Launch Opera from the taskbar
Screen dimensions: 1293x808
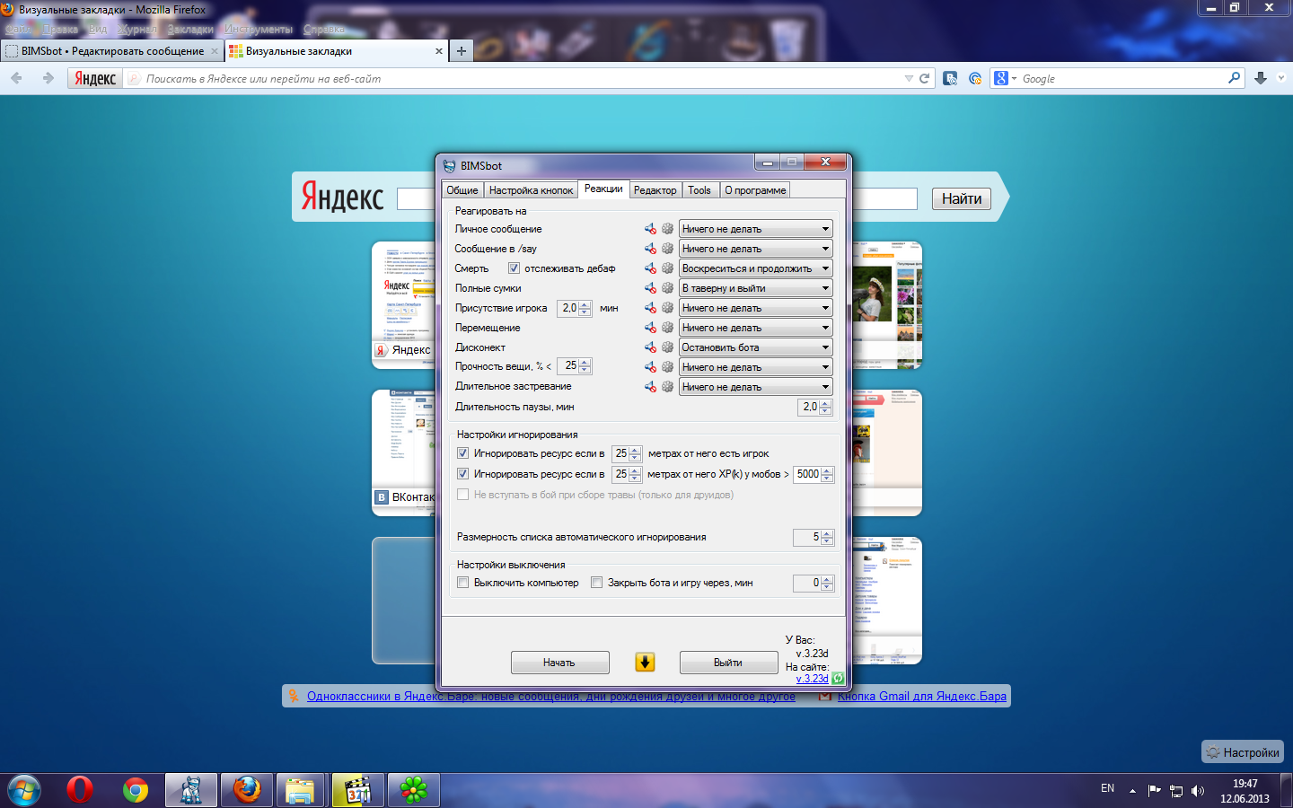pos(80,790)
